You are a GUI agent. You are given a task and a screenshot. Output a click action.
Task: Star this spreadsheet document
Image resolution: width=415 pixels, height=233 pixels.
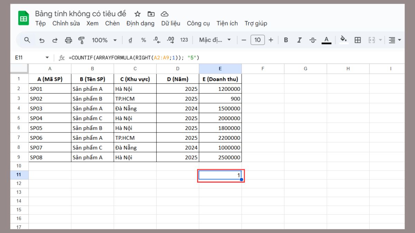(x=138, y=14)
